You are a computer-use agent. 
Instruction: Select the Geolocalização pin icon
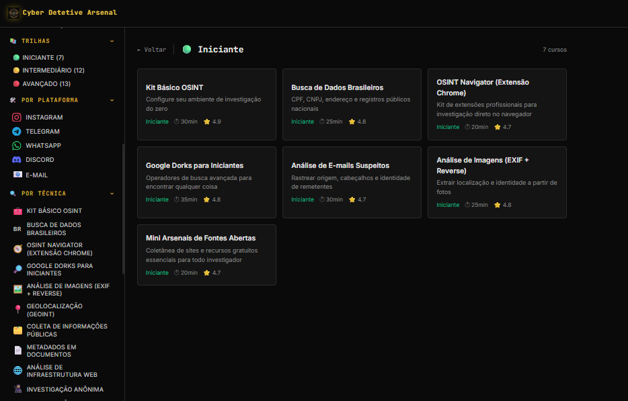(17, 310)
